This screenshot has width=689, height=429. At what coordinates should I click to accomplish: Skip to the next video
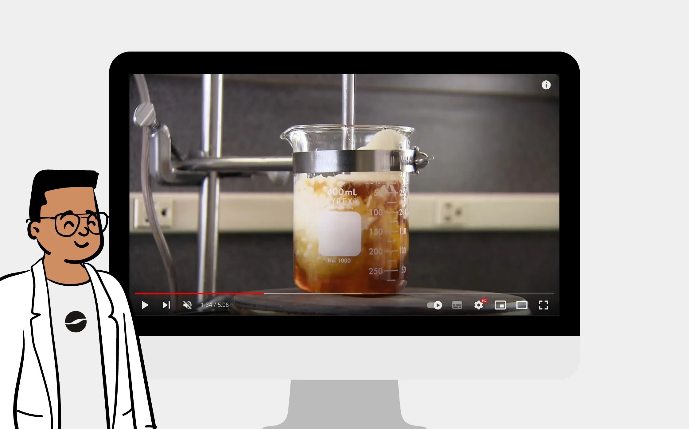[x=166, y=305]
